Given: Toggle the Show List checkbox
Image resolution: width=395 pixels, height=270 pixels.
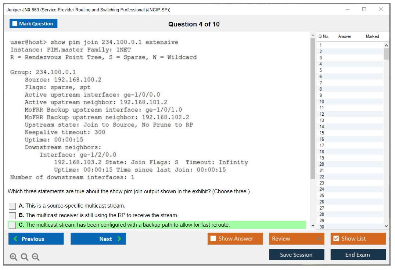Looking at the screenshot, I should pyautogui.click(x=336, y=239).
